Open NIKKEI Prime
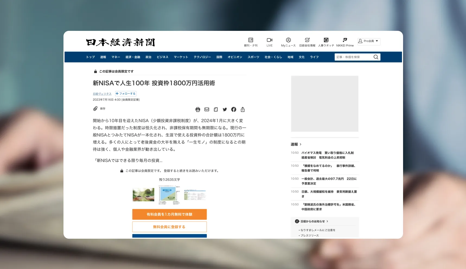Viewport: 466px width, 269px height. pos(345,42)
